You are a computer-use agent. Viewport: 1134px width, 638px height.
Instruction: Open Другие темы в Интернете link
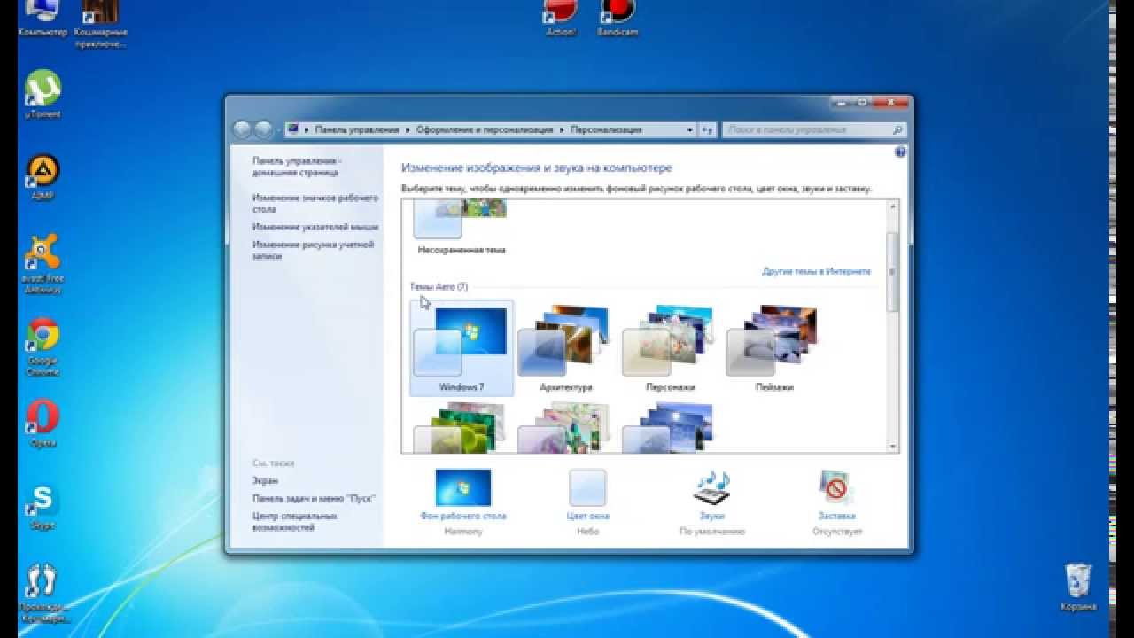click(x=816, y=271)
